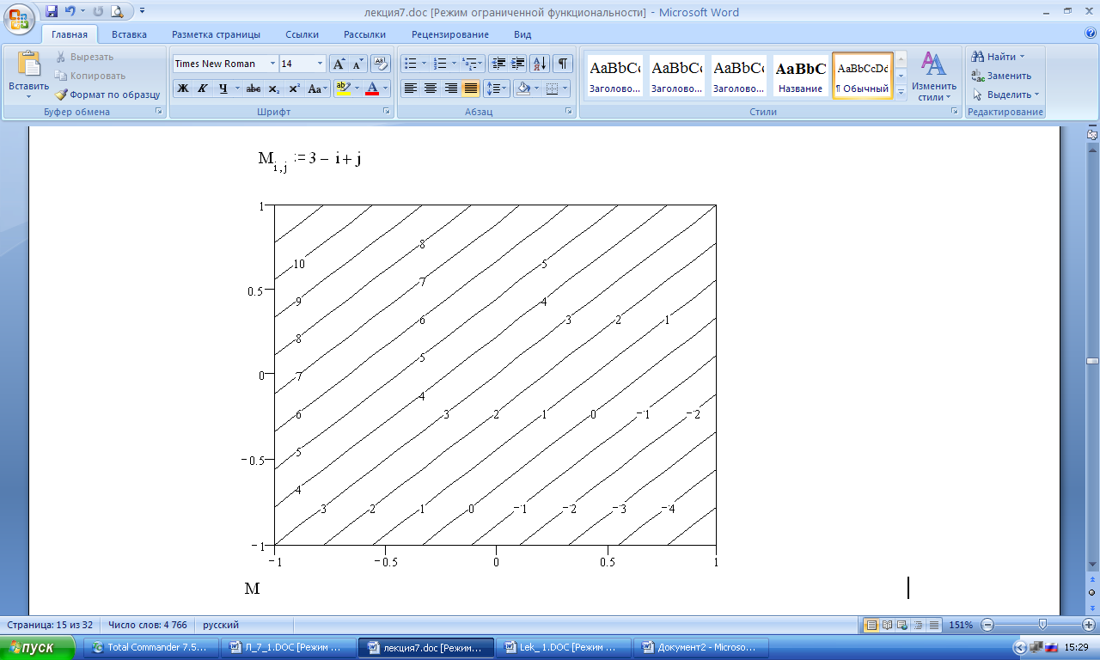Switch to outline view
The width and height of the screenshot is (1100, 660).
click(x=918, y=625)
